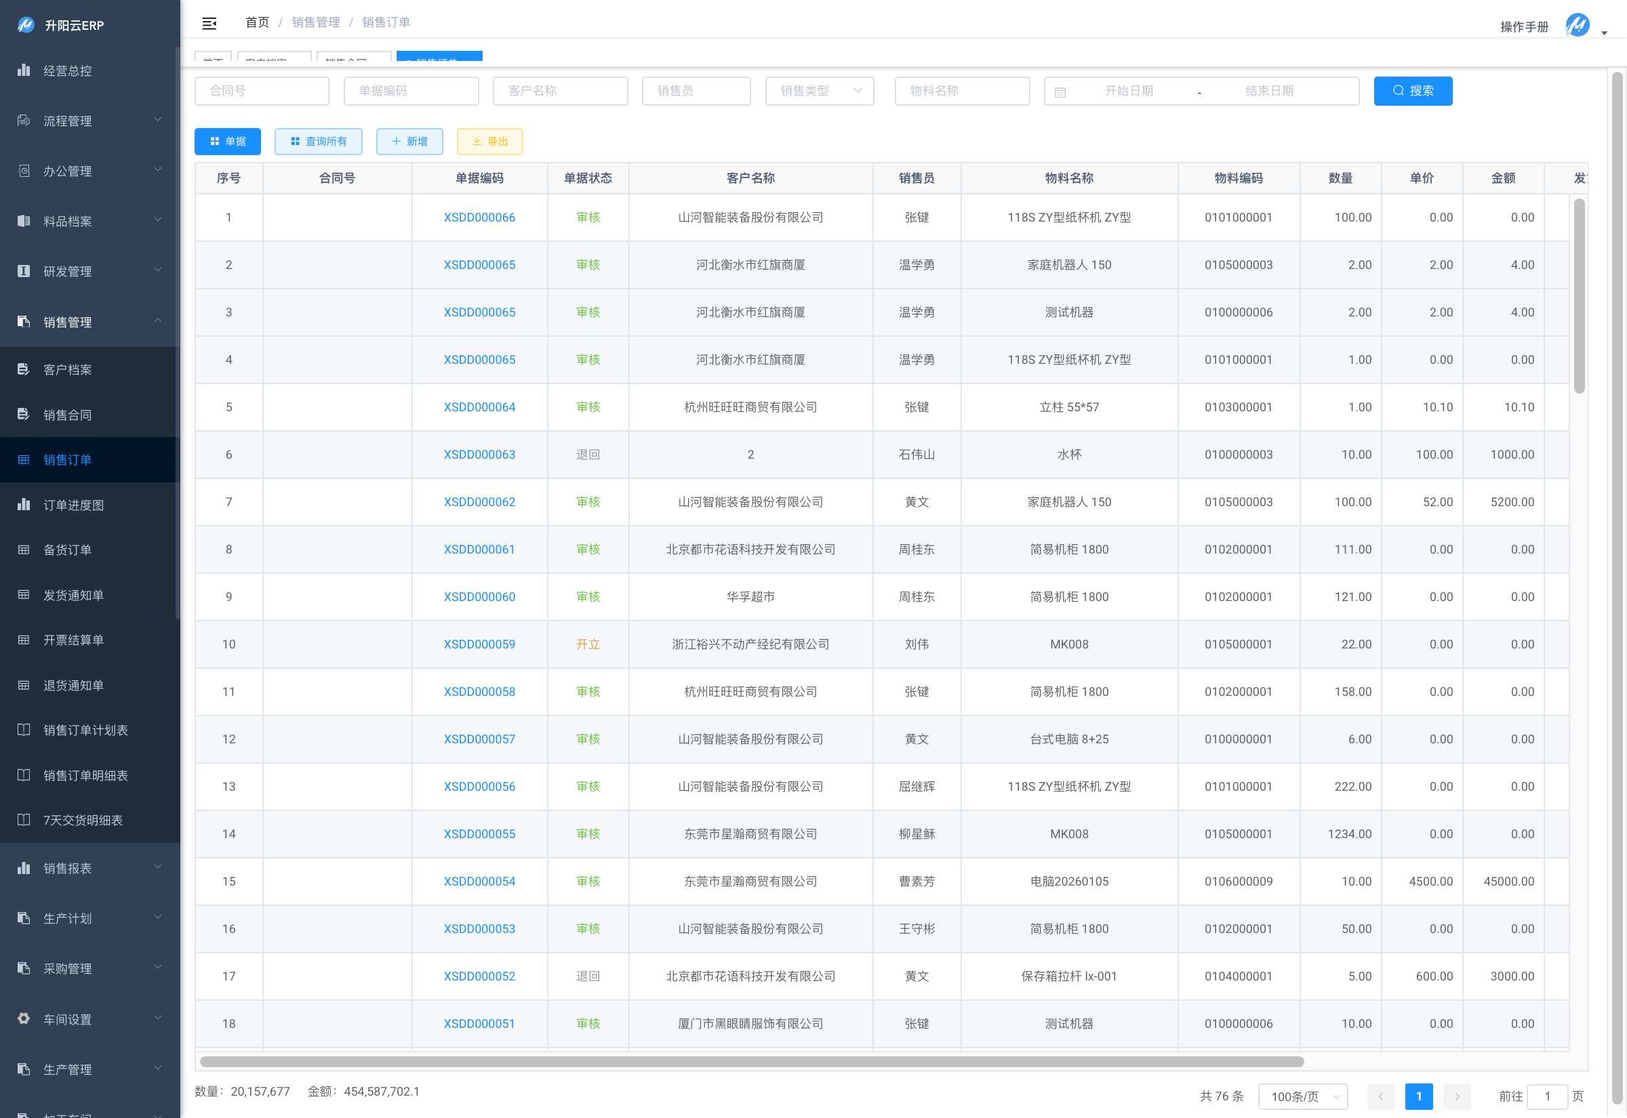Open the 销售类型 dropdown
The width and height of the screenshot is (1627, 1118).
[x=819, y=91]
